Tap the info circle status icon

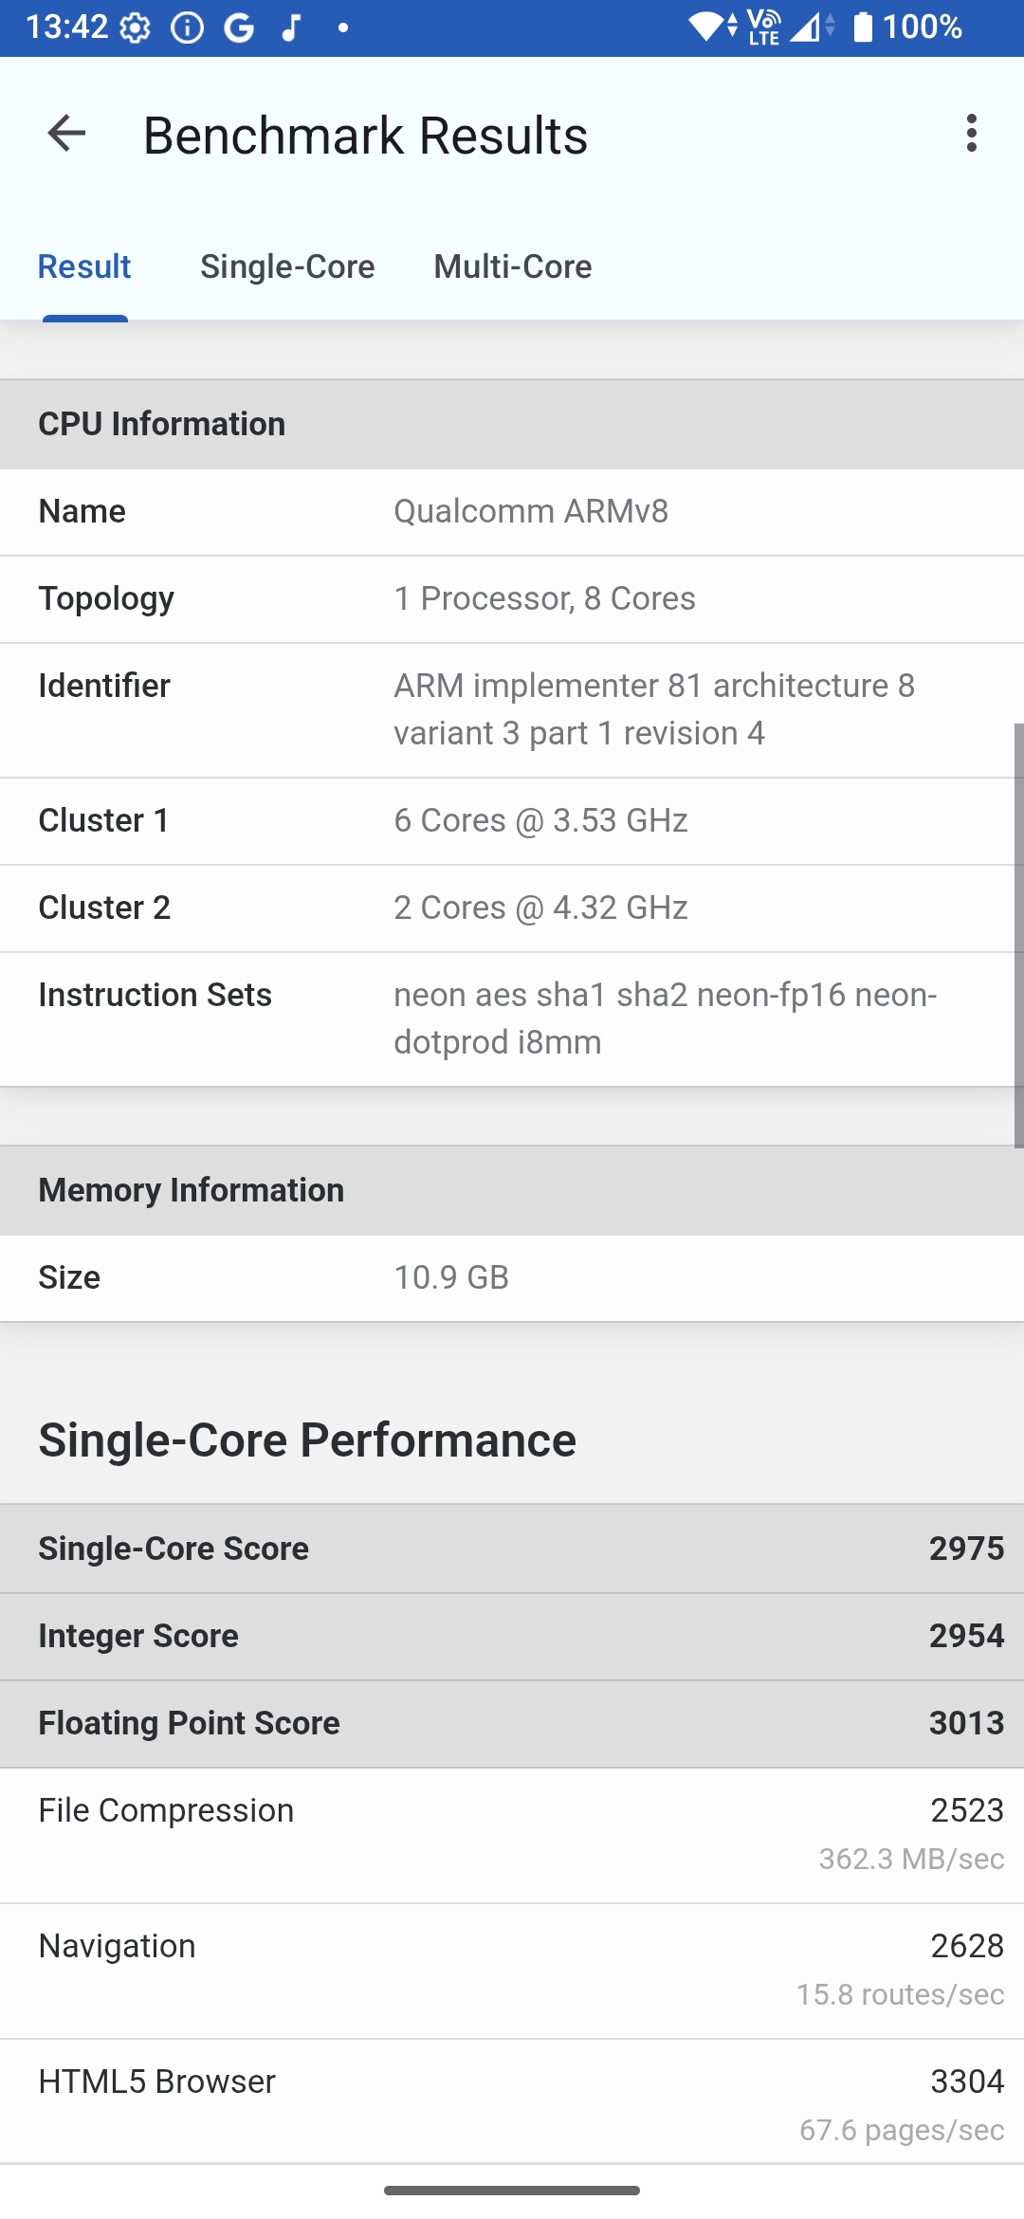tap(187, 28)
